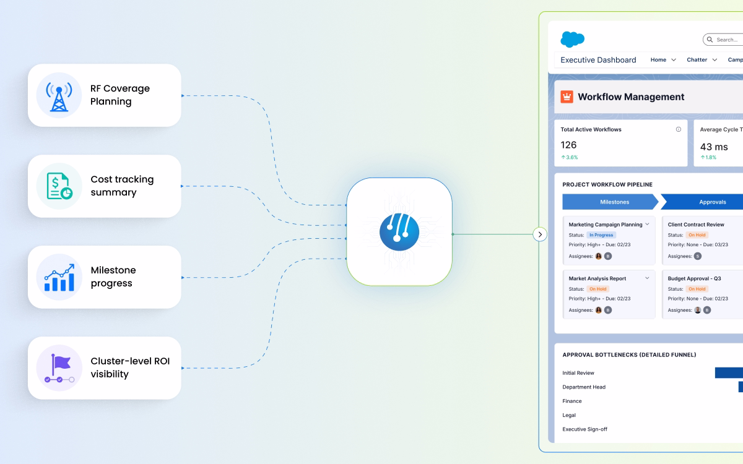Click the Cost tracking summary dollar document icon
The image size is (743, 464).
[59, 186]
